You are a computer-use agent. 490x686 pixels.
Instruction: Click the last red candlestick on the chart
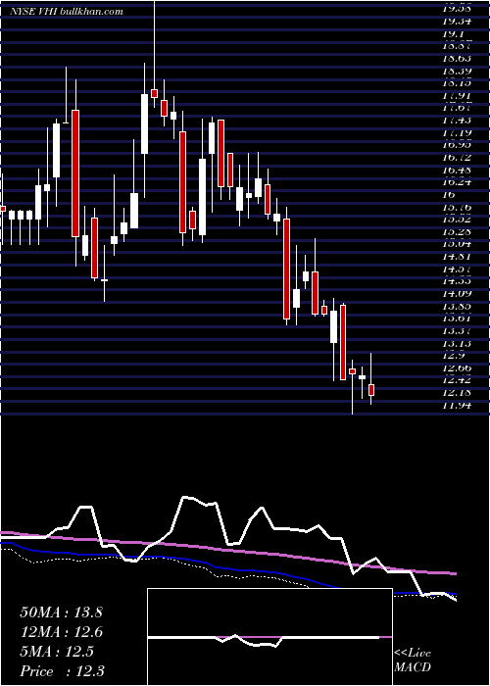[x=371, y=390]
